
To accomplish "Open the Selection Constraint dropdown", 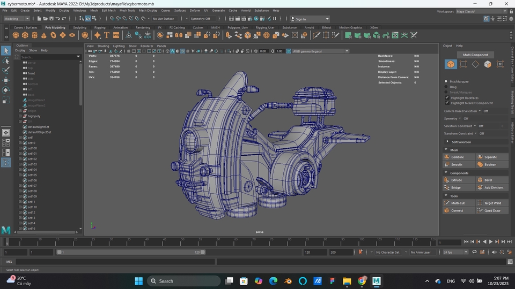I will click(475, 126).
